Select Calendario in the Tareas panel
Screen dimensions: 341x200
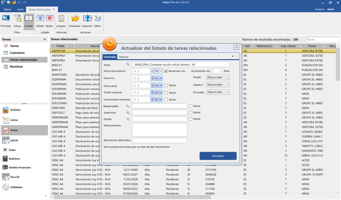[17, 53]
